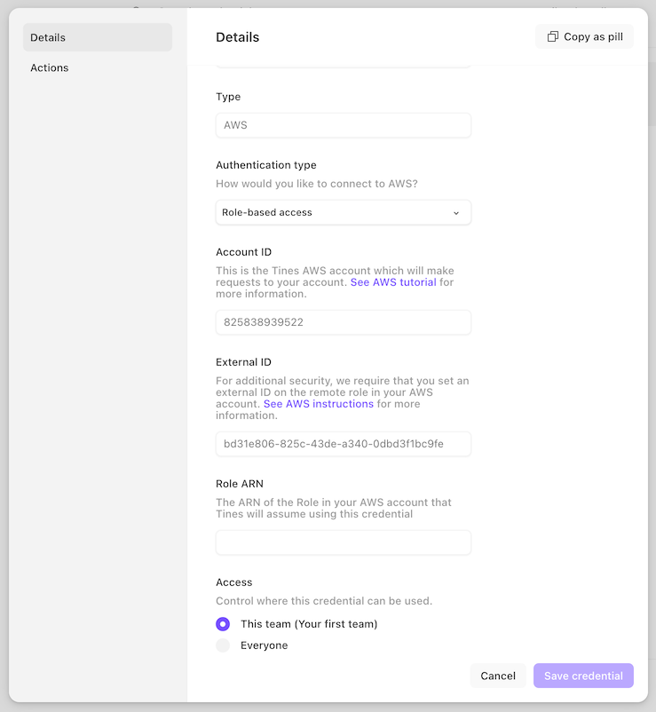Open the See AWS tutorial link
This screenshot has width=656, height=712.
[393, 282]
